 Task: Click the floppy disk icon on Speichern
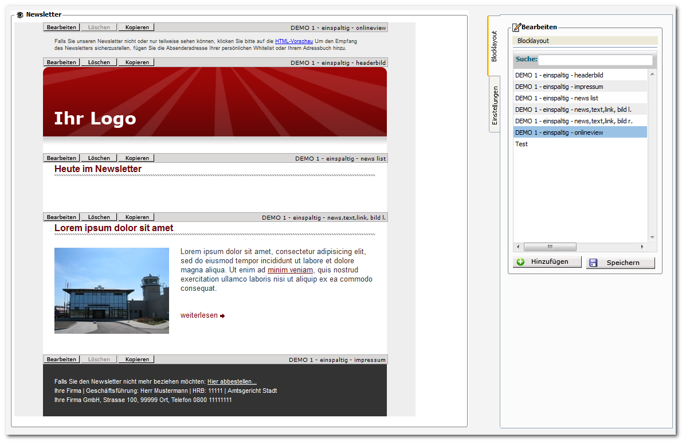click(593, 263)
